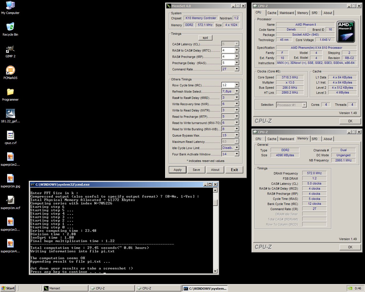Click the cmd.exe scrollbar up arrow

click(215, 190)
